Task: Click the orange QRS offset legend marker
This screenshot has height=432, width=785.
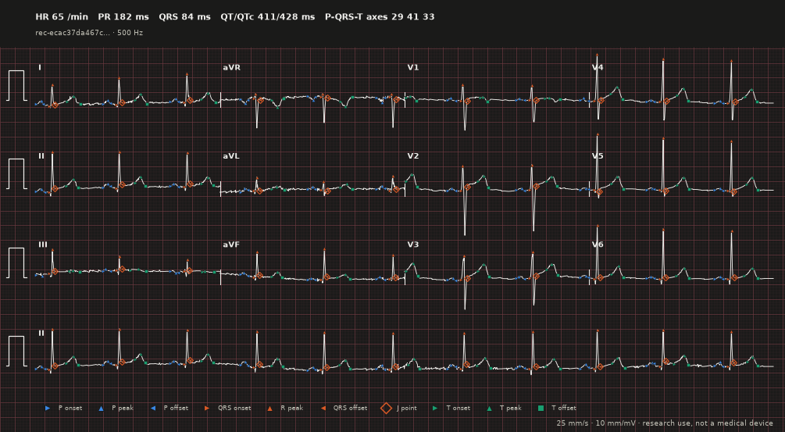Action: tap(323, 408)
